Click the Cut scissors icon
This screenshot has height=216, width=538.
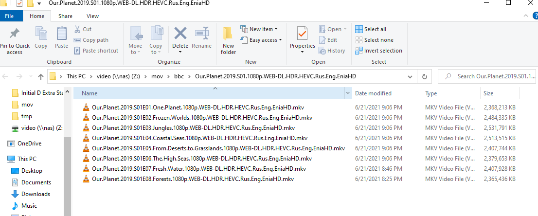[x=77, y=29]
